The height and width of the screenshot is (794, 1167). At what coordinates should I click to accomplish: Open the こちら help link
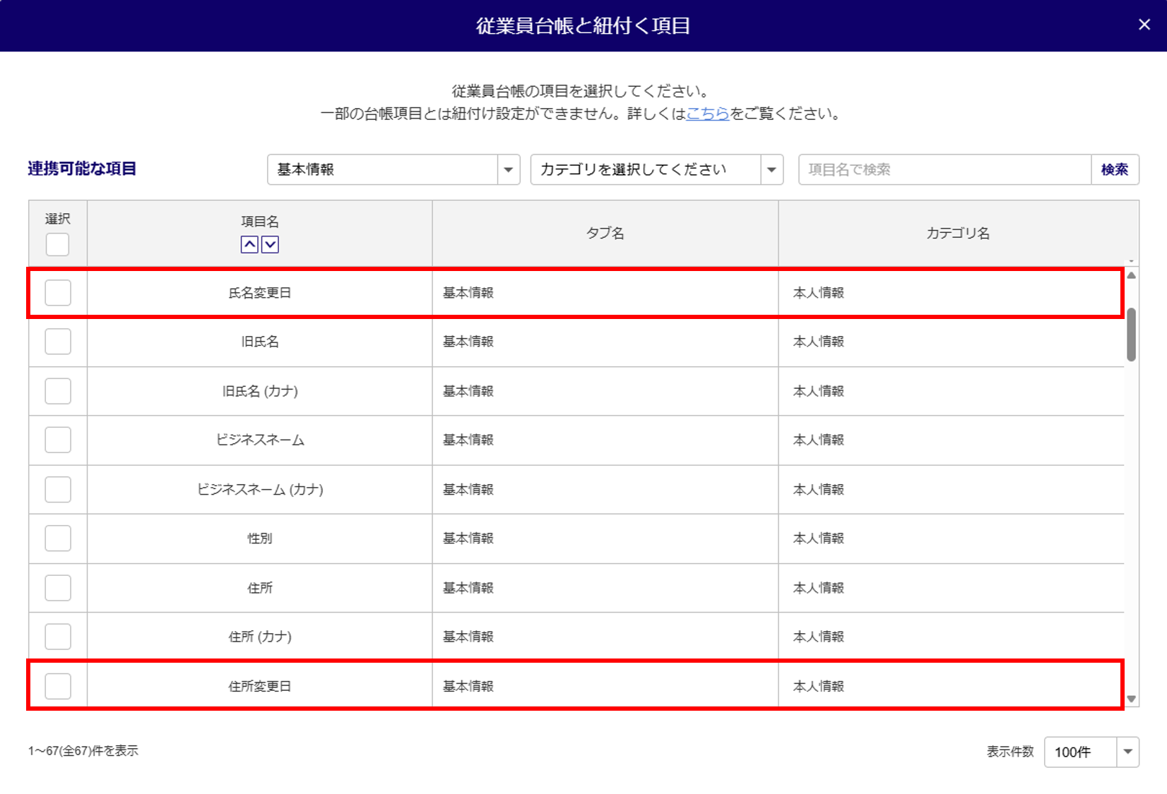point(707,114)
